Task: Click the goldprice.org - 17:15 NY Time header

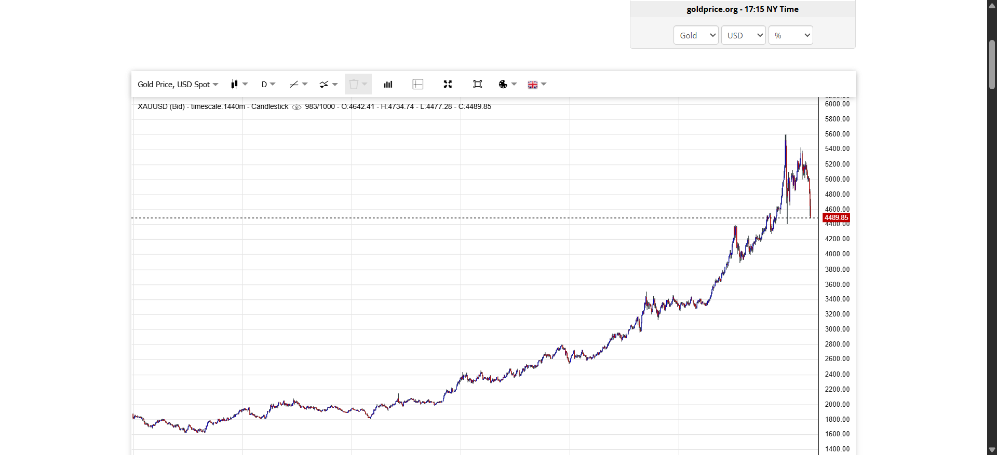Action: pyautogui.click(x=743, y=9)
